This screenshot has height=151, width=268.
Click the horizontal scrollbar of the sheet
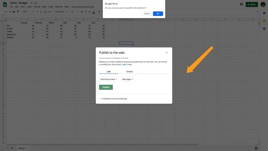103,144
